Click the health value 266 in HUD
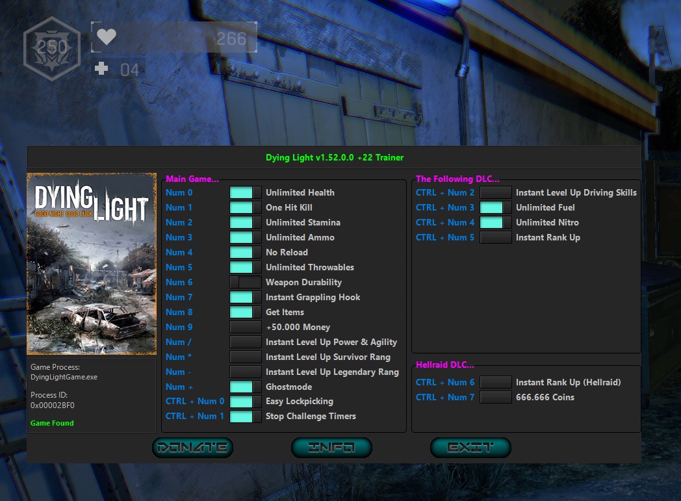Viewport: 681px width, 501px height. click(231, 39)
